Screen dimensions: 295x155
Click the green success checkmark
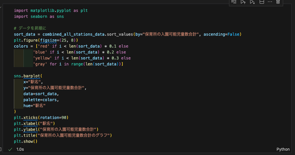(10, 149)
